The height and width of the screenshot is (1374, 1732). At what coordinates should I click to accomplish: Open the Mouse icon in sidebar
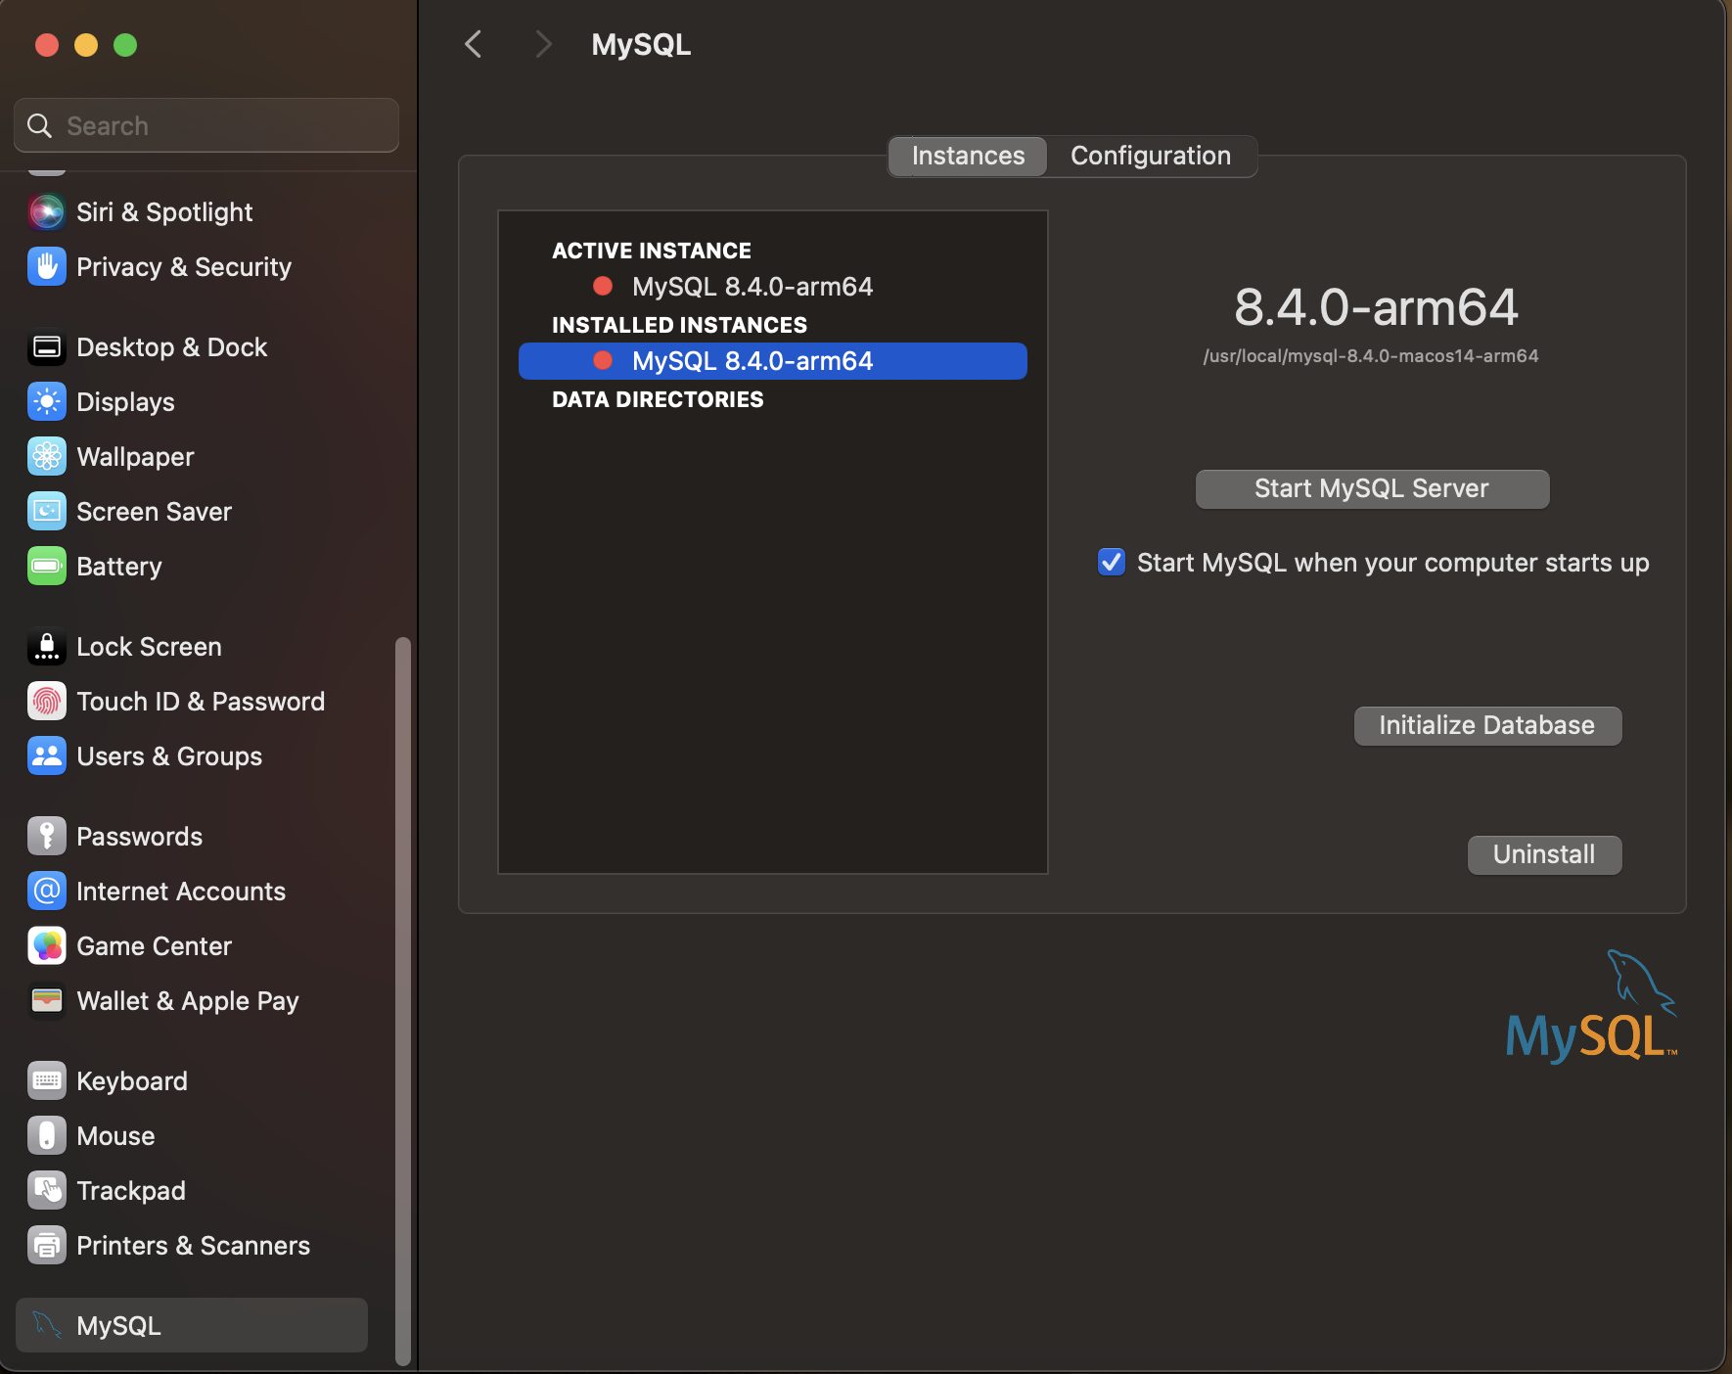click(47, 1135)
